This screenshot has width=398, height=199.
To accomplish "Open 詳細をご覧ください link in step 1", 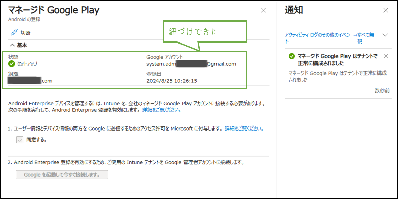I will click(x=244, y=129).
